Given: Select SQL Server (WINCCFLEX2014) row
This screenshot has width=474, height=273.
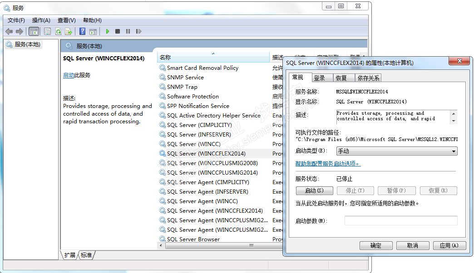Looking at the screenshot, I should pyautogui.click(x=220, y=153).
